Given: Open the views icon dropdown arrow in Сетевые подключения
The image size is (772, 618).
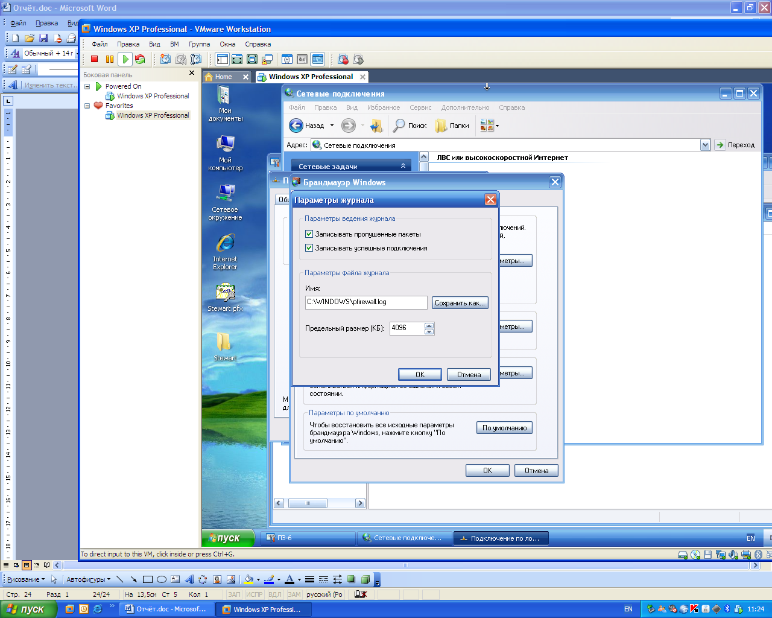Looking at the screenshot, I should (497, 126).
